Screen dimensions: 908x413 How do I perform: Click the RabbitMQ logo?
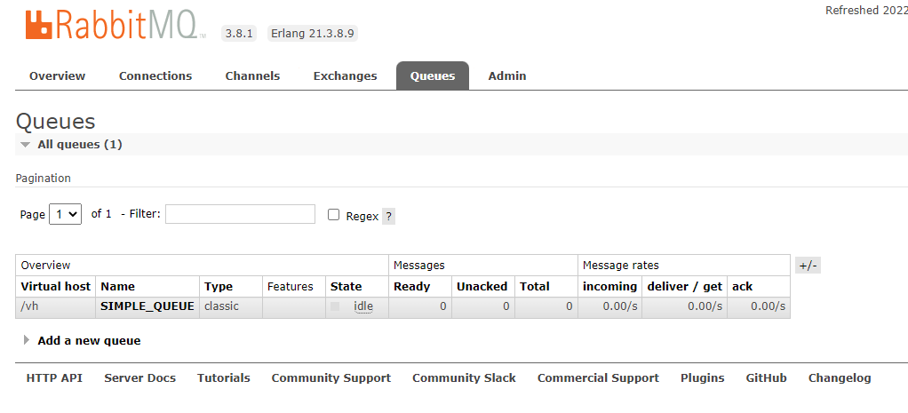point(115,25)
